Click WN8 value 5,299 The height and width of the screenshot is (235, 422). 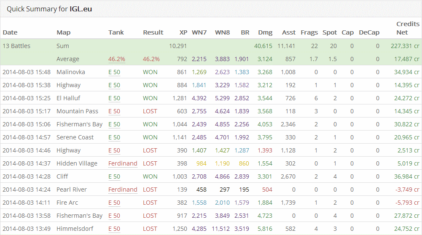(x=222, y=98)
